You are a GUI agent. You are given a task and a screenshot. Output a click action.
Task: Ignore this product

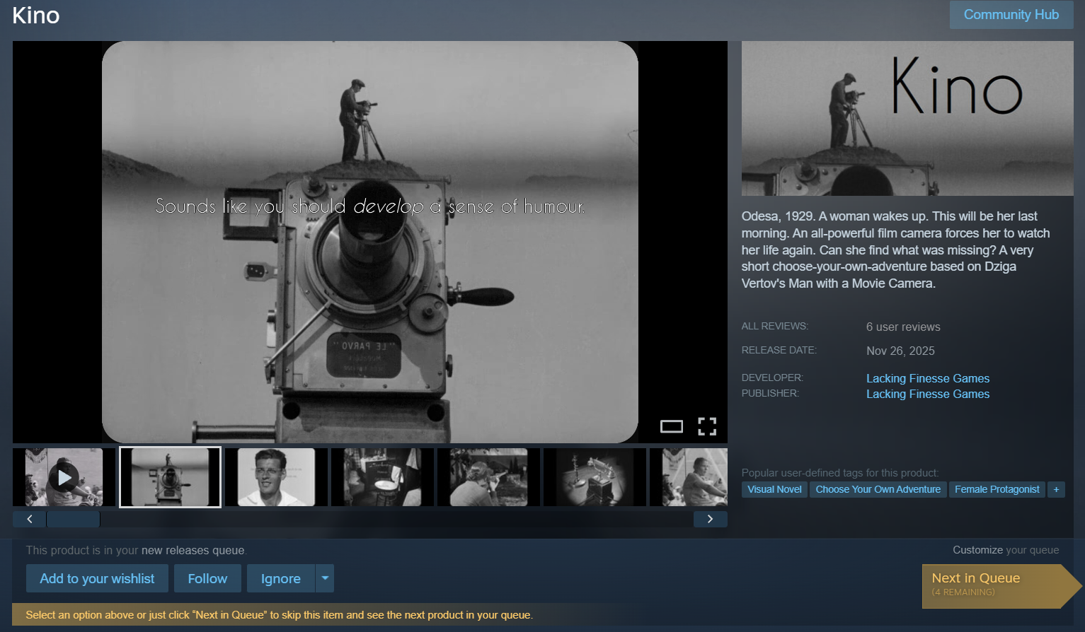tap(281, 578)
